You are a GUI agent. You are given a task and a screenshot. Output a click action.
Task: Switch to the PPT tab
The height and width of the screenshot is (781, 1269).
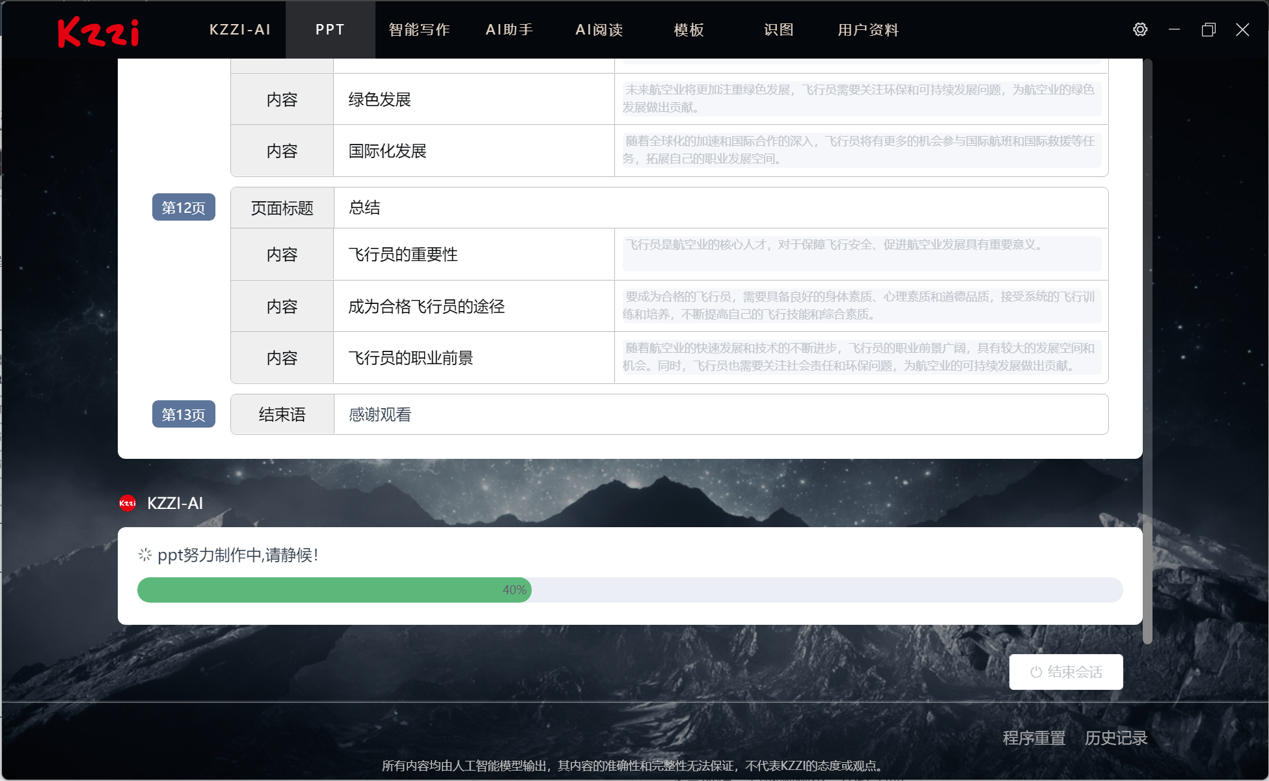[330, 29]
